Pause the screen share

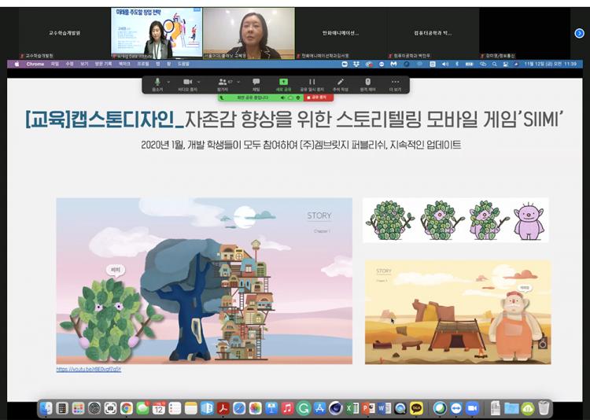[x=312, y=82]
